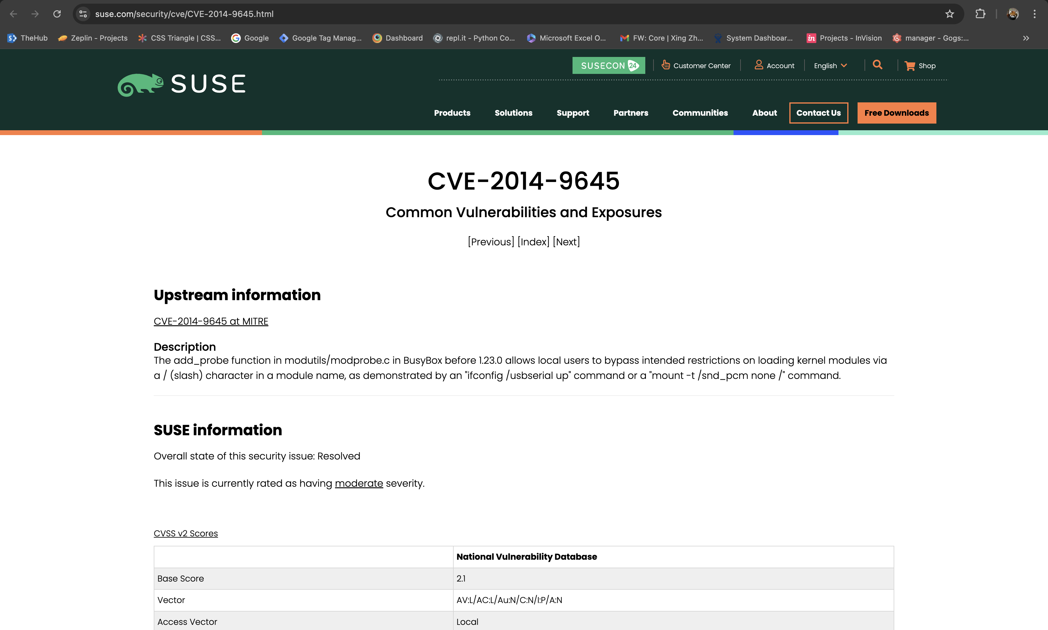Expand the English language dropdown
The width and height of the screenshot is (1048, 630).
coord(830,66)
